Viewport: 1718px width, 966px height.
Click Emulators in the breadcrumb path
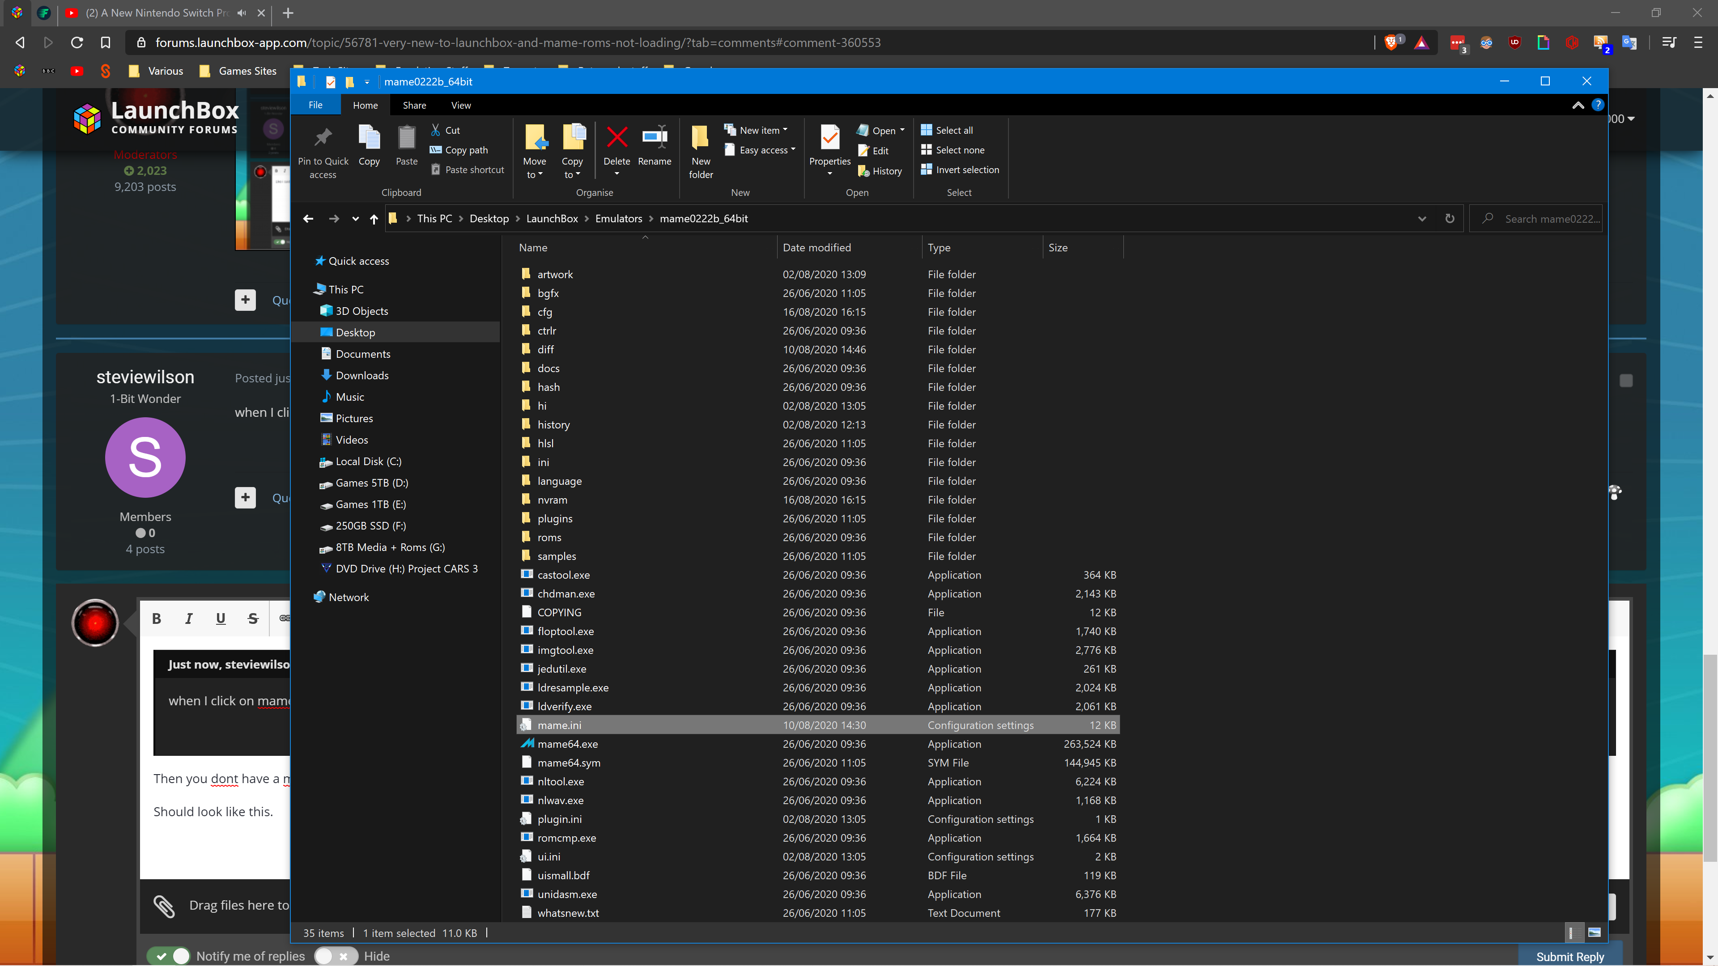[x=618, y=219]
